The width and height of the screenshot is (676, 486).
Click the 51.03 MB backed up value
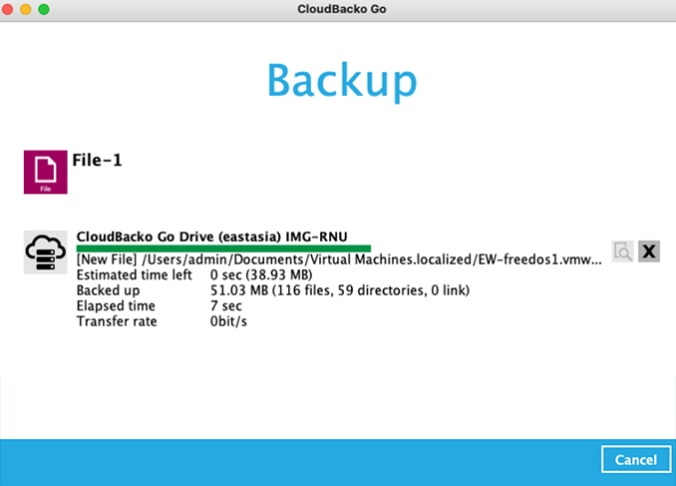tap(340, 290)
